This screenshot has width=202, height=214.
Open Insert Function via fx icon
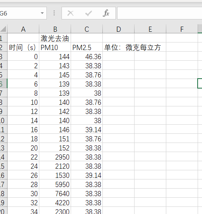pos(106,13)
